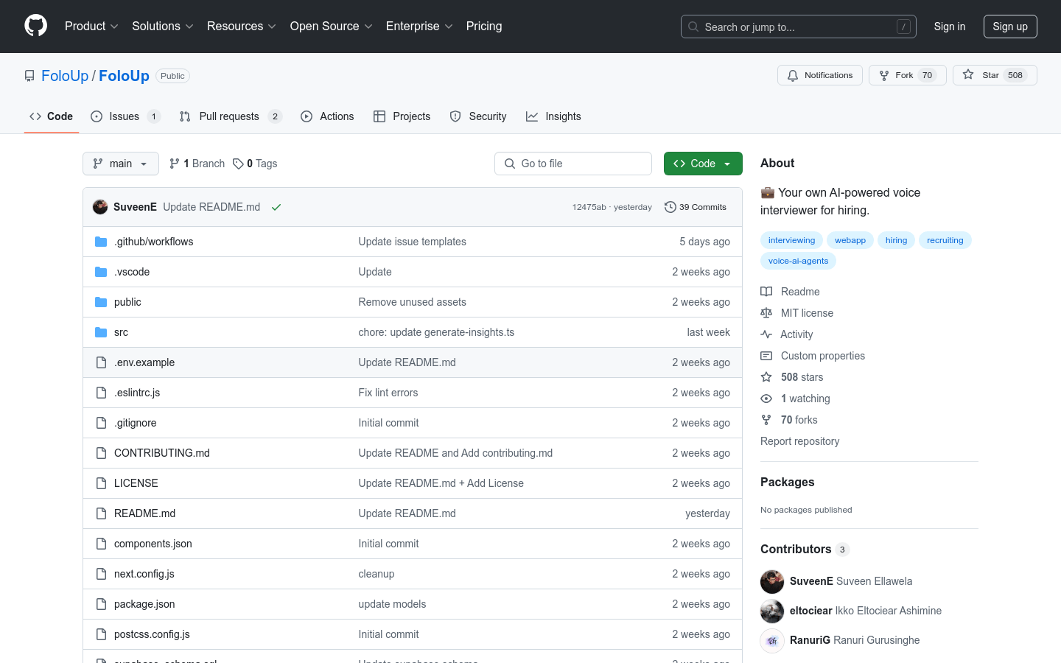1061x663 pixels.
Task: Open the Activity link
Action: coord(786,334)
